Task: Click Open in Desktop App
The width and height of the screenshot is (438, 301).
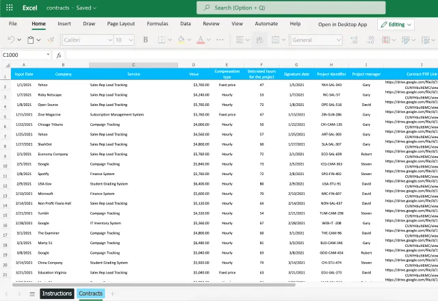Action: point(343,25)
